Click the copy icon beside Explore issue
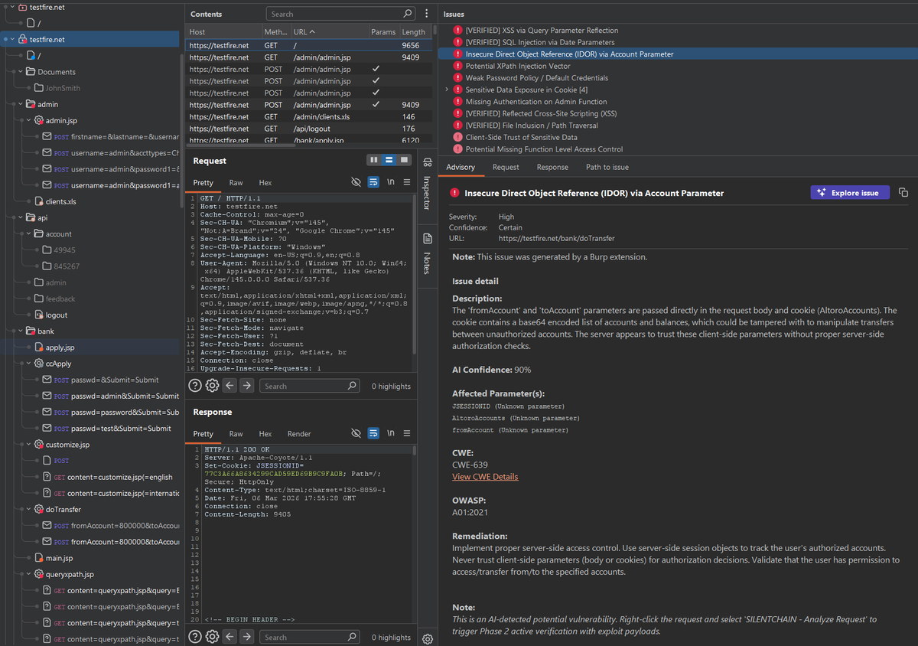The width and height of the screenshot is (918, 646). pos(903,193)
